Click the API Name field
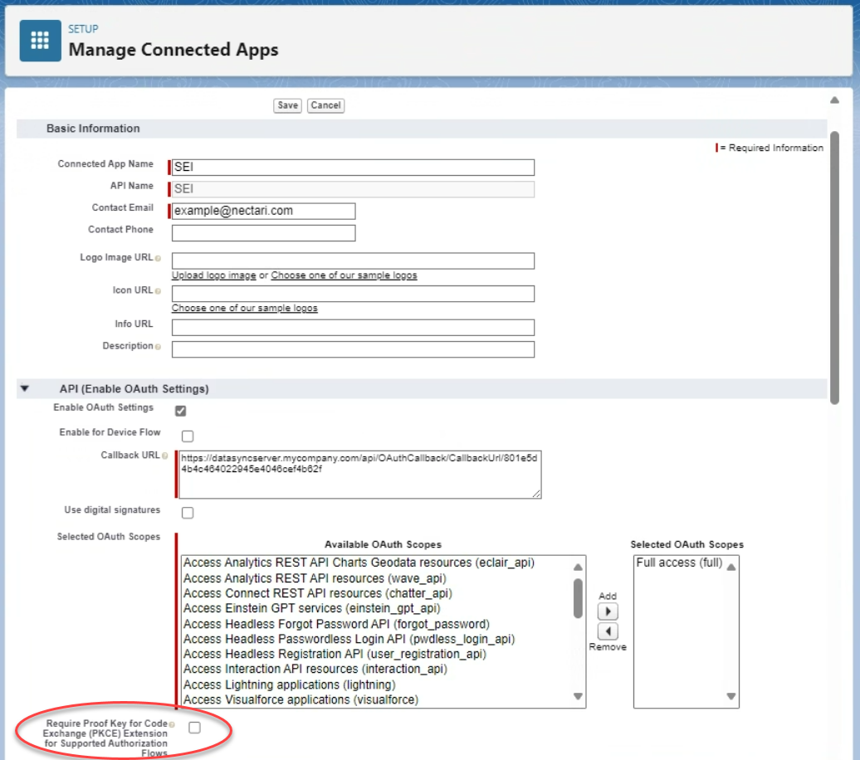 [x=353, y=189]
